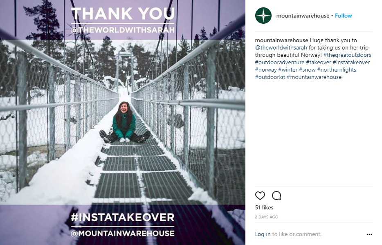View posts tagged #outdoorkit
Image resolution: width=382 pixels, height=245 pixels.
270,77
